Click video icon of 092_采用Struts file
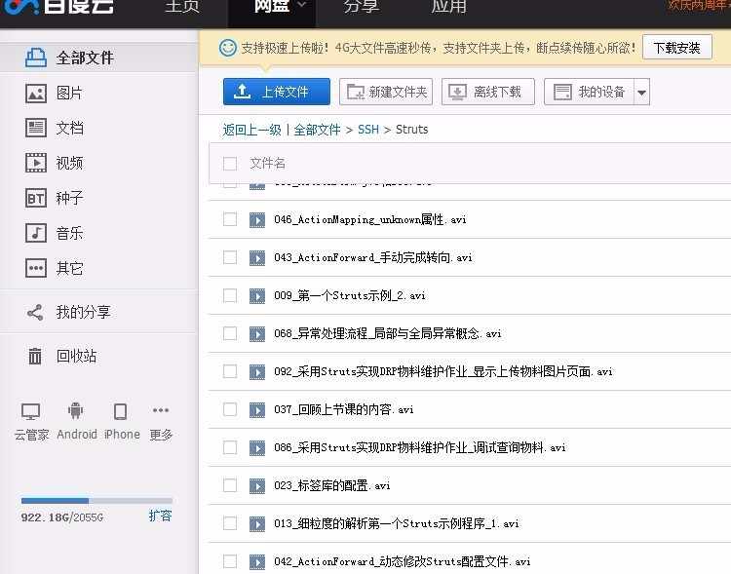Screen dimensions: 731x574 257,371
